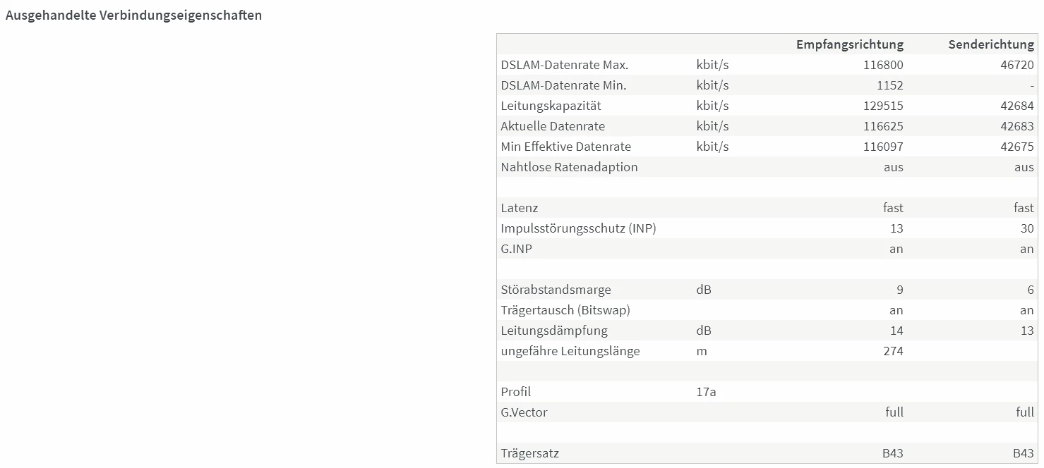The width and height of the screenshot is (1044, 468).
Task: Select the Aktuelle Datenrate row label
Action: (553, 126)
